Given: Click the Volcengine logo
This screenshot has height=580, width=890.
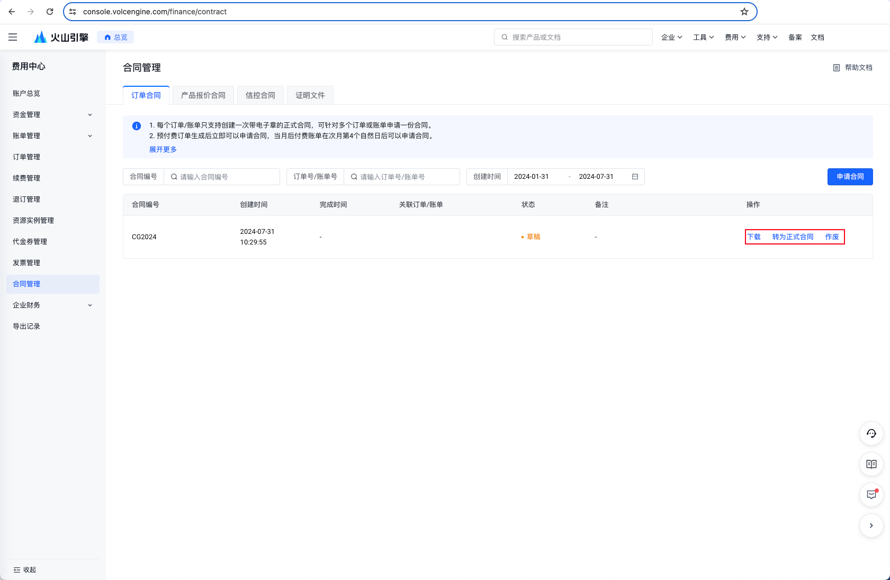Looking at the screenshot, I should click(x=61, y=37).
